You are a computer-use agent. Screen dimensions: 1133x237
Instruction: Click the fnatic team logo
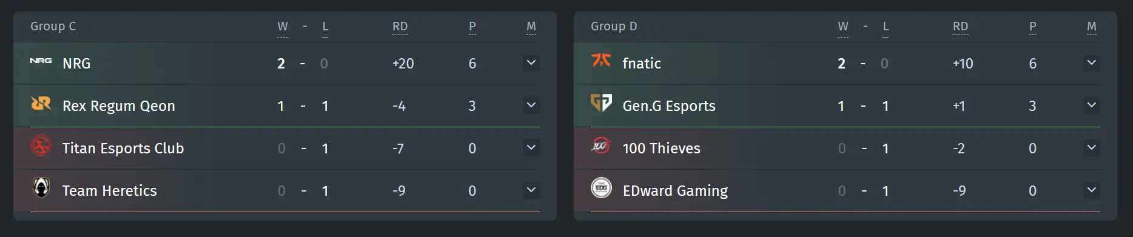[601, 60]
